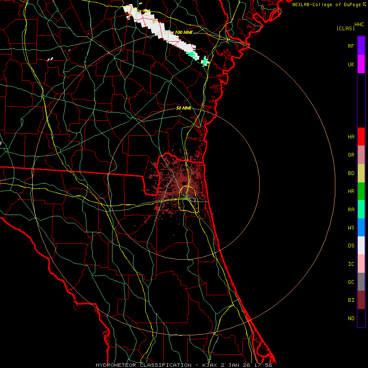Click the NEXLAB-College of DuPage credit text
The height and width of the screenshot is (368, 368).
click(x=326, y=4)
